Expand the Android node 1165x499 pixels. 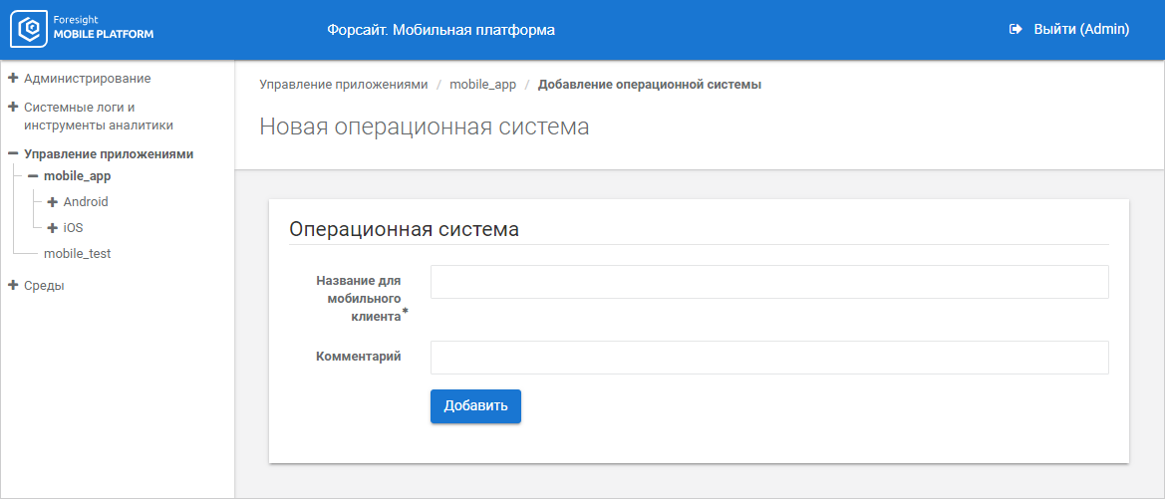(x=53, y=202)
